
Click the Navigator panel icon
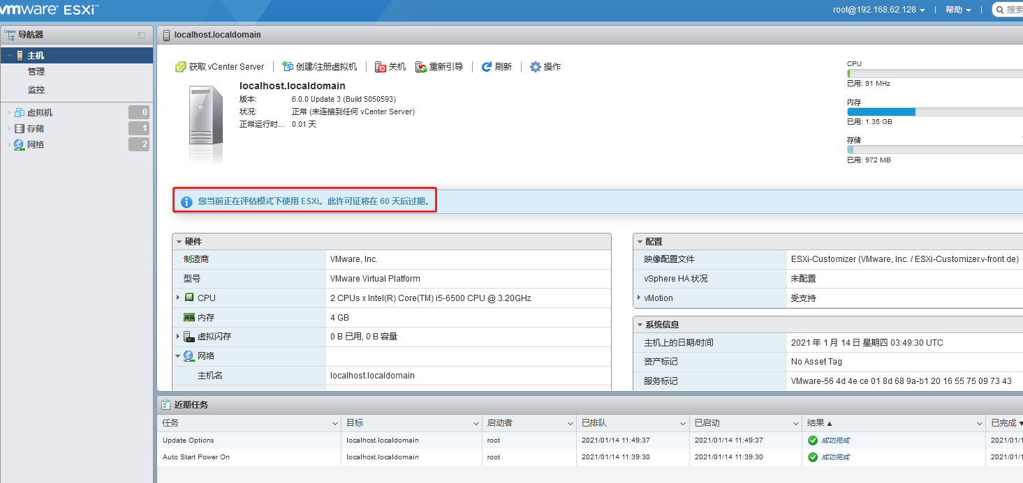[x=10, y=34]
